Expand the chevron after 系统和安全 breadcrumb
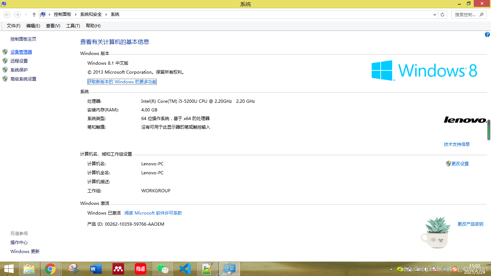Viewport: 491px width, 276px height. (106, 14)
